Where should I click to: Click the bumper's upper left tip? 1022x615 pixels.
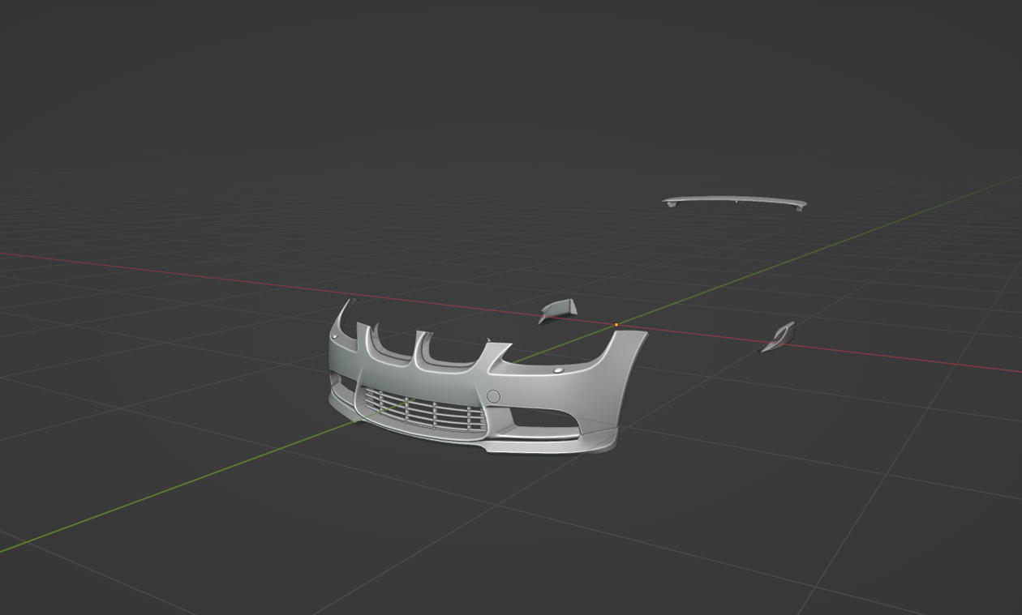click(351, 301)
